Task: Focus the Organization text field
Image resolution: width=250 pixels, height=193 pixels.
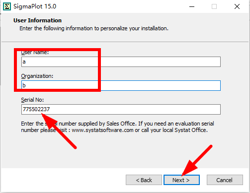Action: pos(121,85)
